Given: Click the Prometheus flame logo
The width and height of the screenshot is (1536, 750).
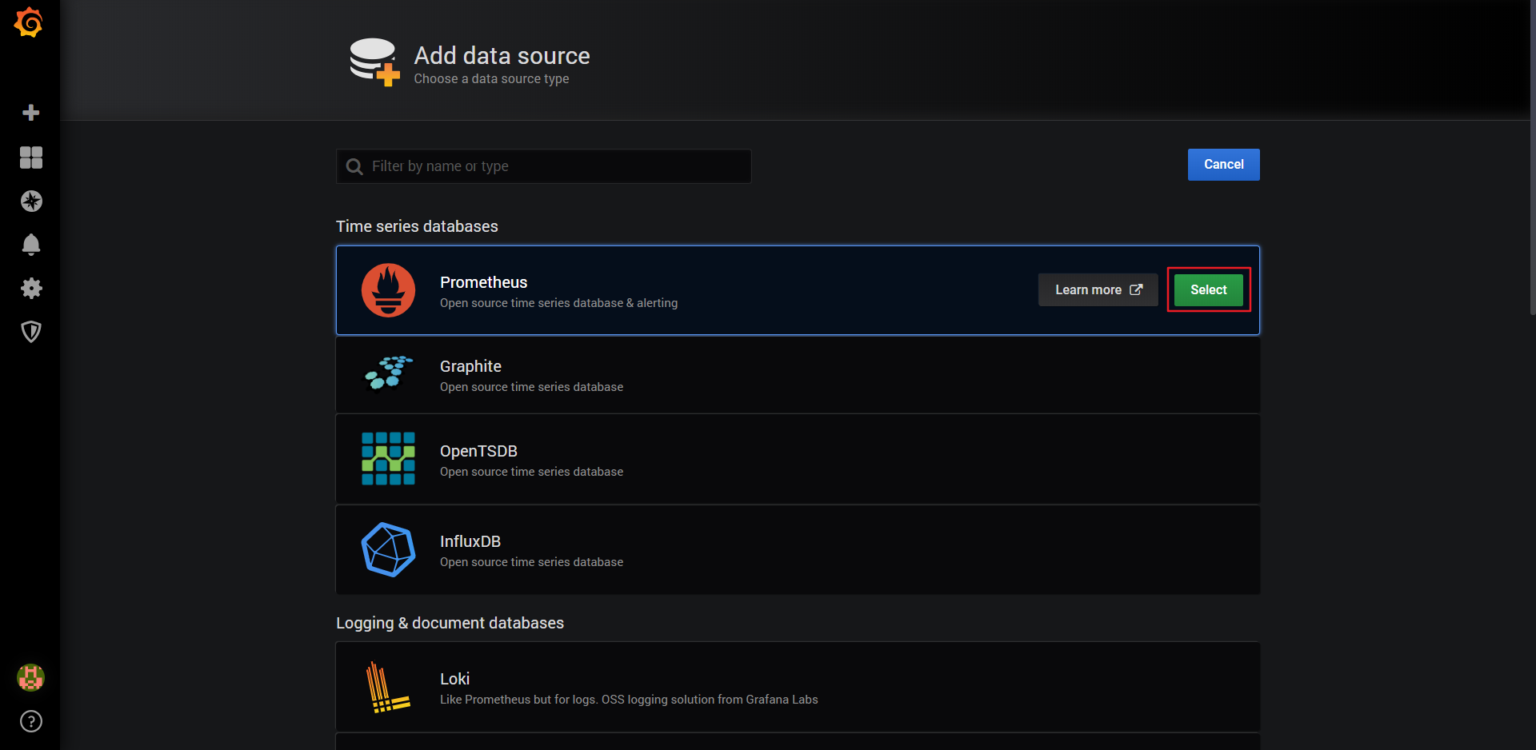Looking at the screenshot, I should [388, 290].
